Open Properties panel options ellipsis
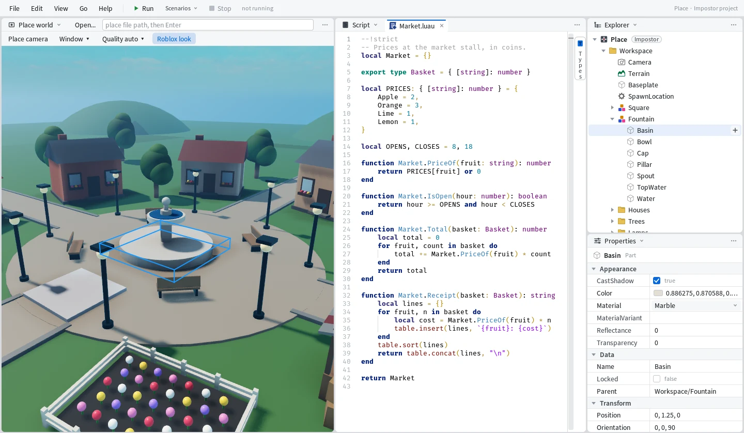744x433 pixels. coord(734,241)
